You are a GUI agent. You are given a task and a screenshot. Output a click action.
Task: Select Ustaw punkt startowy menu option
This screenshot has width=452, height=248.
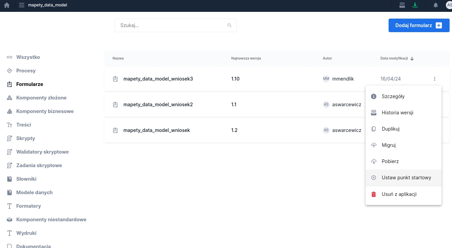406,178
